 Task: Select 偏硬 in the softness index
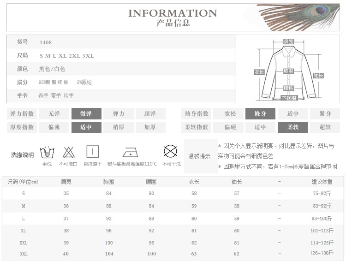tap(228, 127)
